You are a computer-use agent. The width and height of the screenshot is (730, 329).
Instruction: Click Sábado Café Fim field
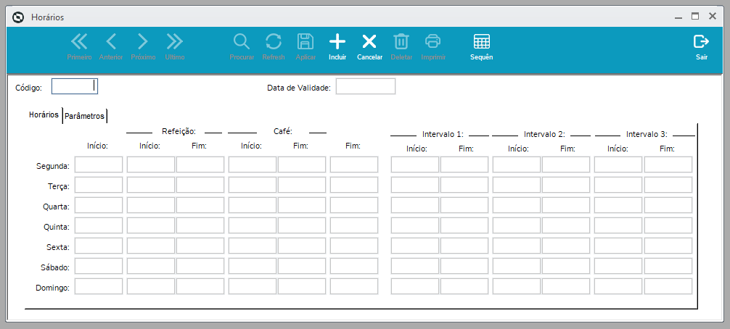click(x=302, y=266)
